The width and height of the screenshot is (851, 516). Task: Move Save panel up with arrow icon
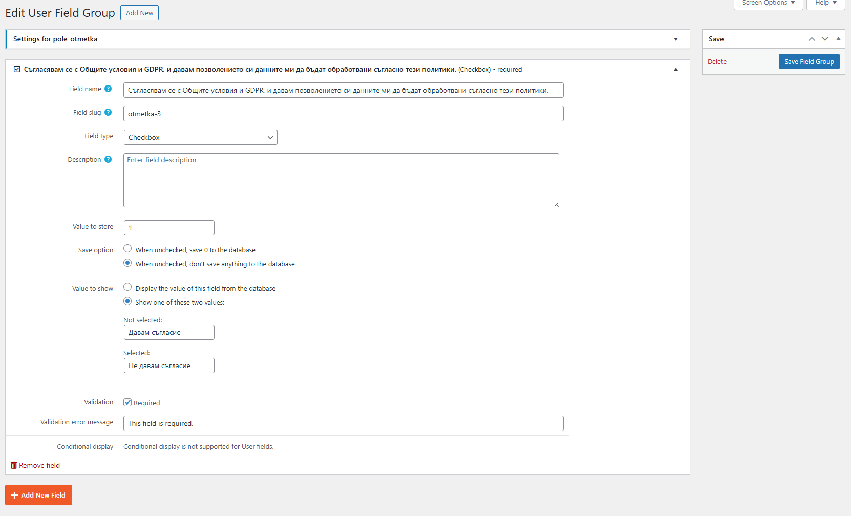click(812, 39)
